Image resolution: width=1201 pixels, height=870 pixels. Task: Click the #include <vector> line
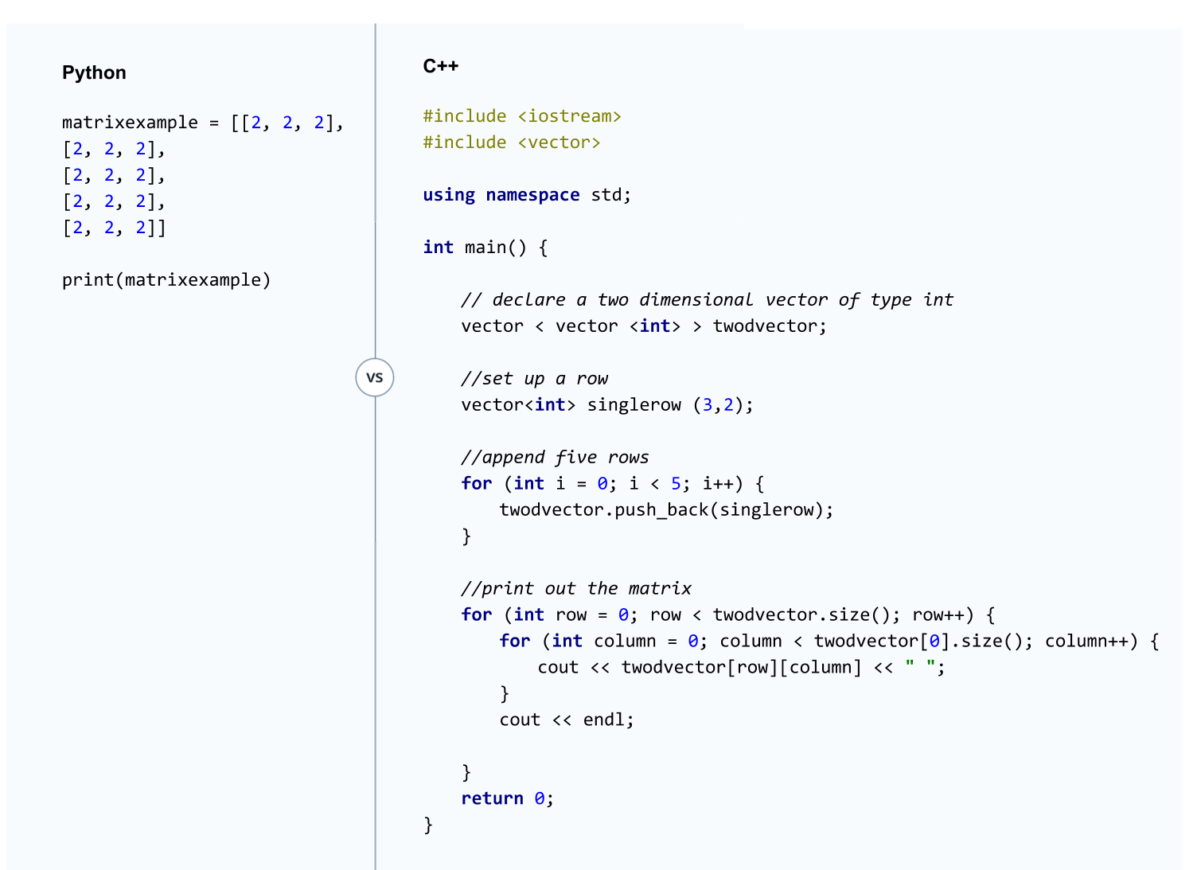tap(511, 142)
